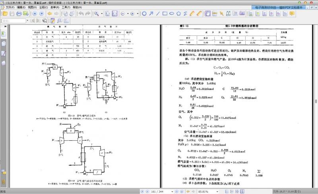The image size is (318, 194).
Task: Toggle the note editing toolbar icon
Action: [53, 21]
